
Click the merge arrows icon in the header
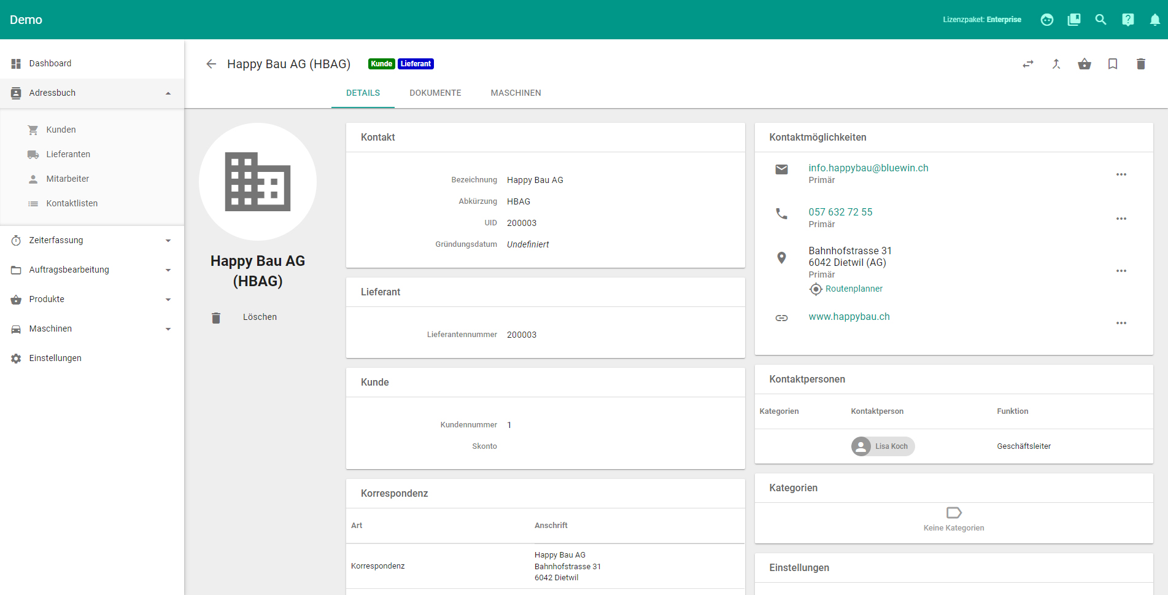(x=1056, y=64)
